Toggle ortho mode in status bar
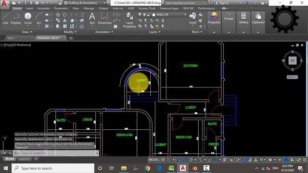The height and width of the screenshot is (173, 308). pos(185,160)
